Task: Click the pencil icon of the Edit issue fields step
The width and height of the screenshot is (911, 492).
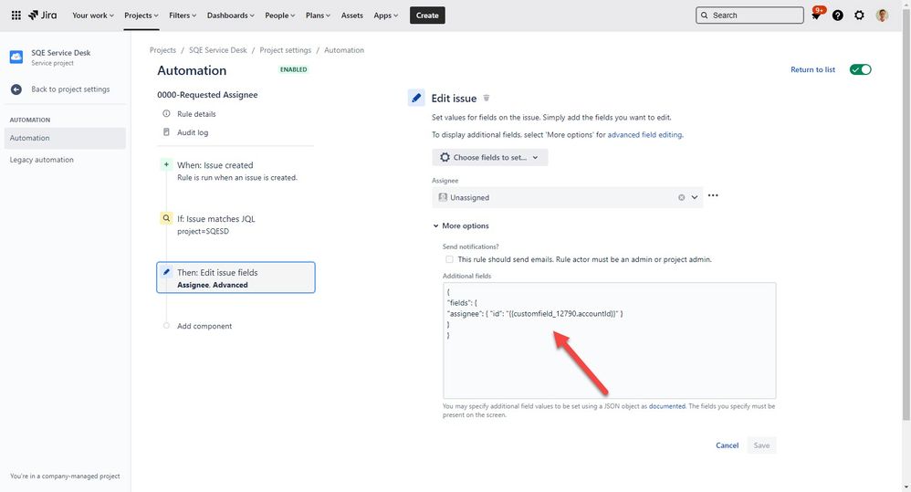Action: click(166, 272)
